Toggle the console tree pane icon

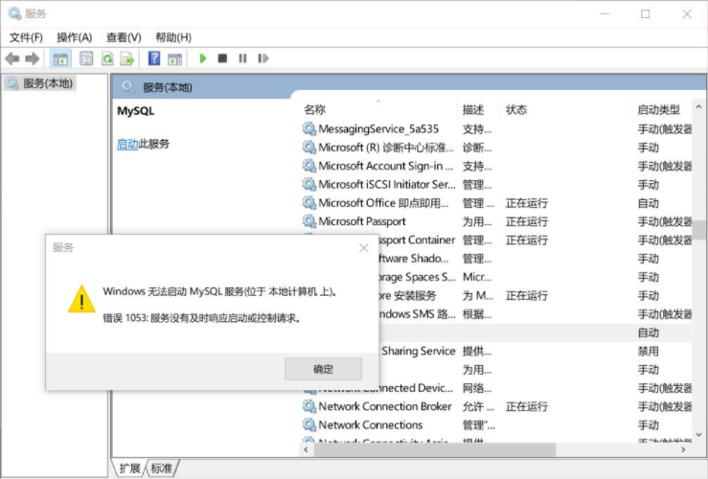[60, 58]
